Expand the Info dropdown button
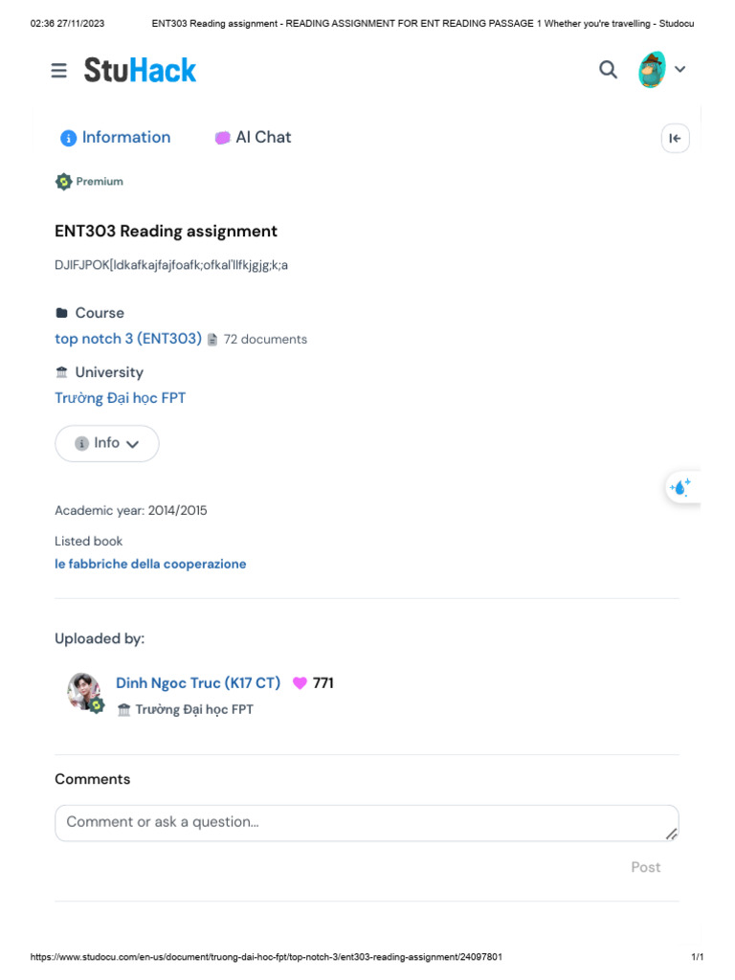Screen dimensions: 735x980 point(107,443)
